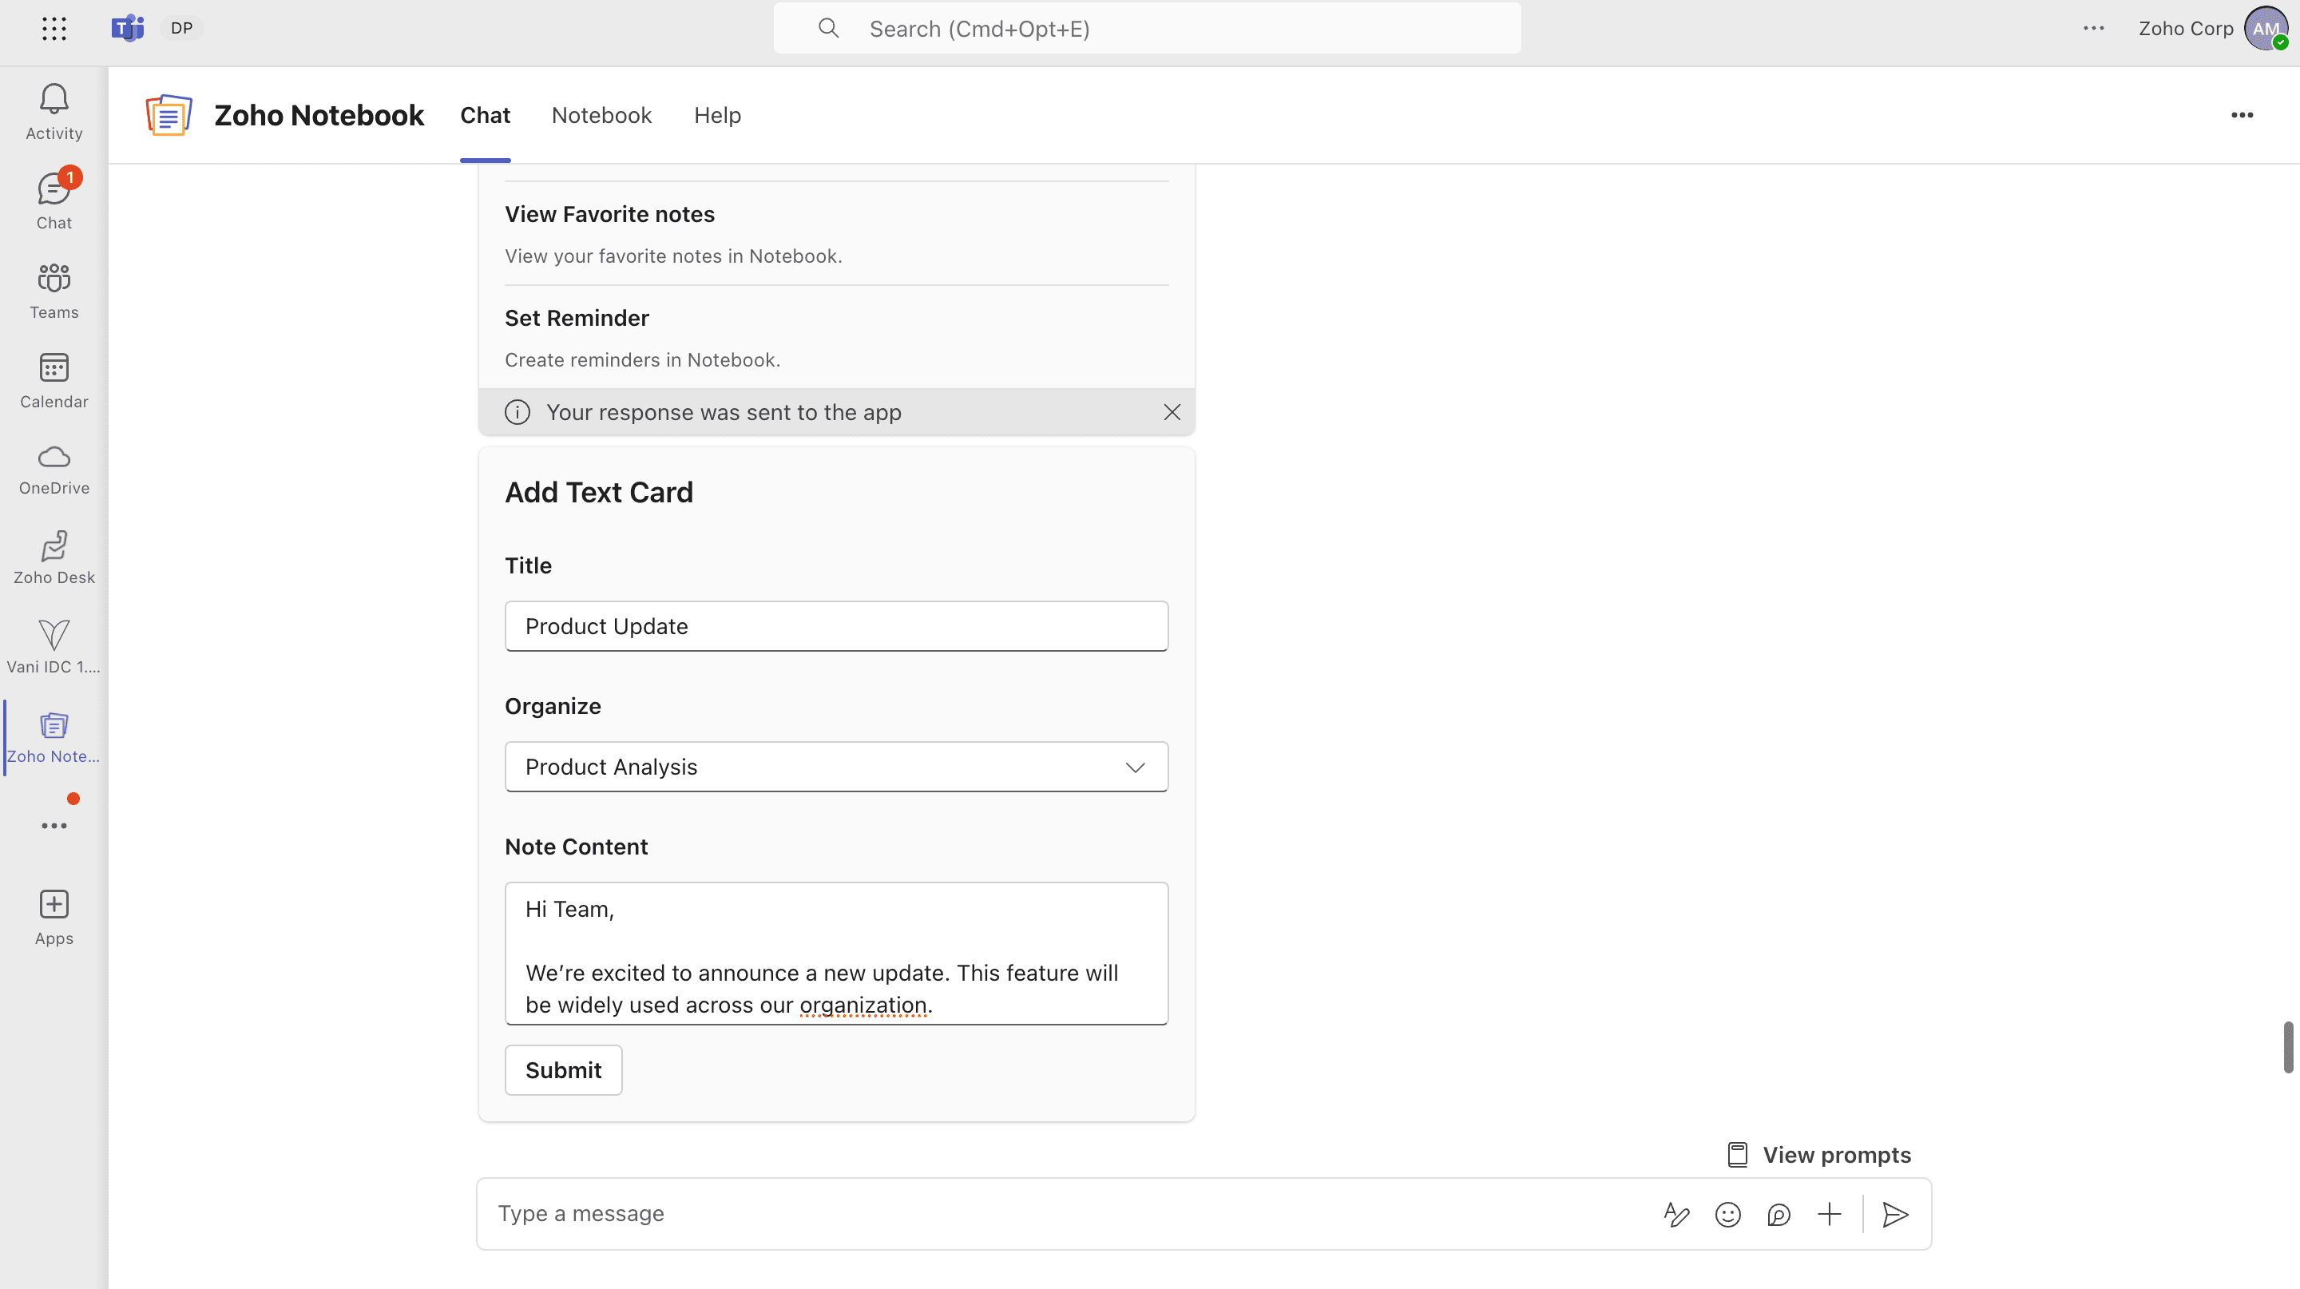Open more options beside Zoho Notebook tabs

[x=2241, y=115]
